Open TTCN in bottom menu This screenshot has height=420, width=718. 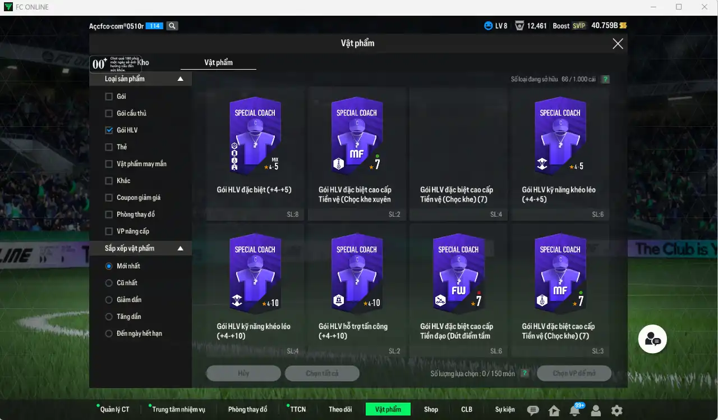point(298,409)
